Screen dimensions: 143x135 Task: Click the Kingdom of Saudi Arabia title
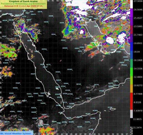(x=23, y=1)
